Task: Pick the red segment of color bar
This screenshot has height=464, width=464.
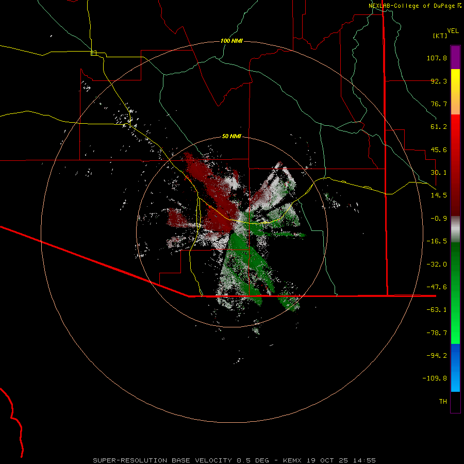Action: coord(455,165)
